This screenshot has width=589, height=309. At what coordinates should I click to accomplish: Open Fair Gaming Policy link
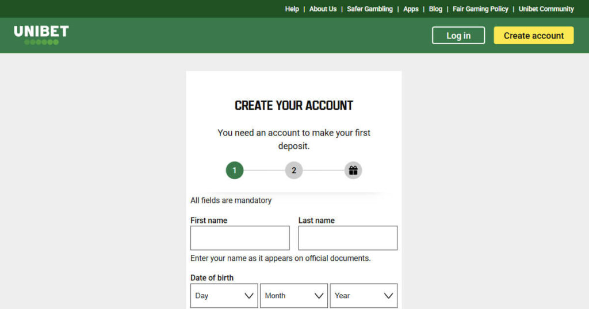click(x=480, y=9)
